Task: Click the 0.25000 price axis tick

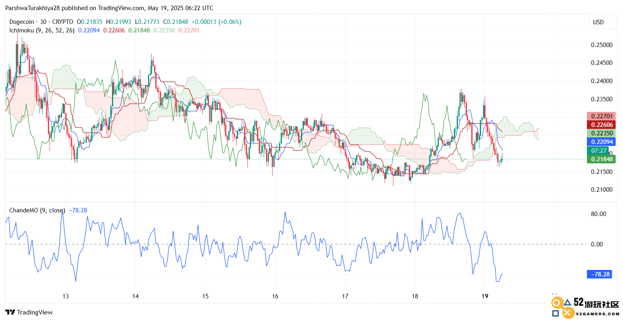Action: pos(602,45)
